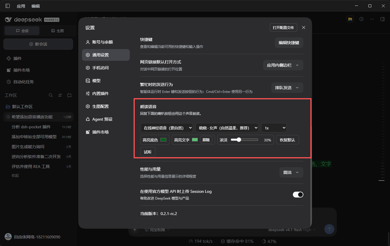Select the 手机访问 settings tab
This screenshot has height=246, width=390.
click(106, 68)
